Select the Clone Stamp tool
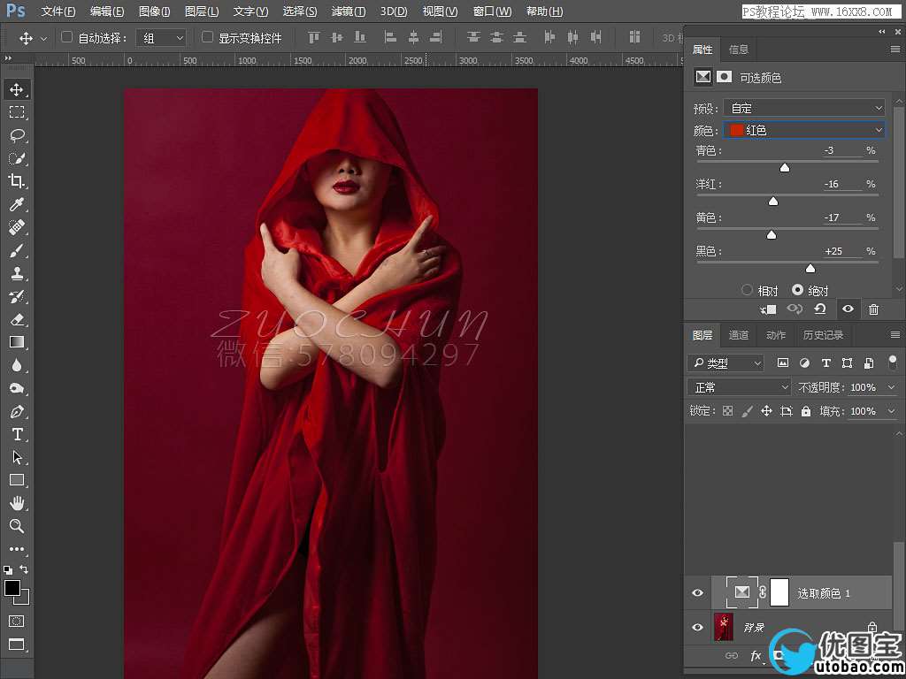The height and width of the screenshot is (679, 906). pyautogui.click(x=16, y=273)
